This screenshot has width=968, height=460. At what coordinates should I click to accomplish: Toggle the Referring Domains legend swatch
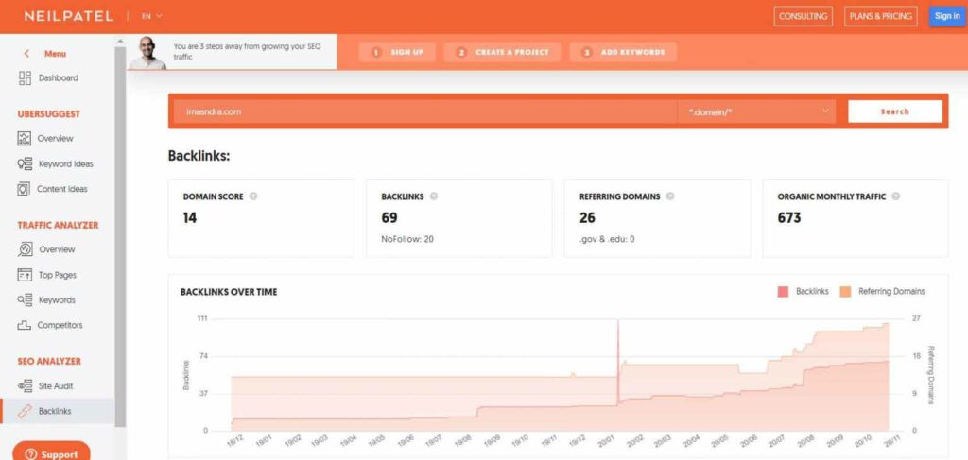[x=845, y=292]
